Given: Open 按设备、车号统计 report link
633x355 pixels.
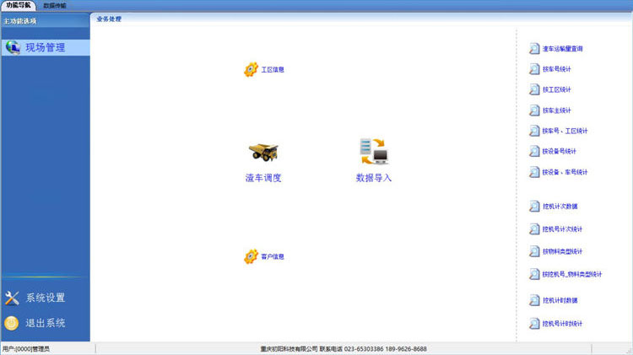Looking at the screenshot, I should [565, 172].
